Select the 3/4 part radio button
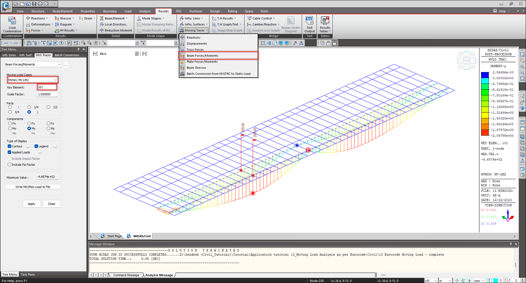Screen dimensions: 526x283 tap(10, 112)
